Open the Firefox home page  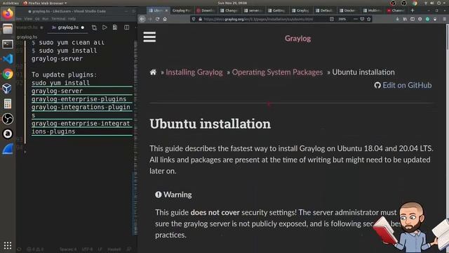click(x=165, y=19)
